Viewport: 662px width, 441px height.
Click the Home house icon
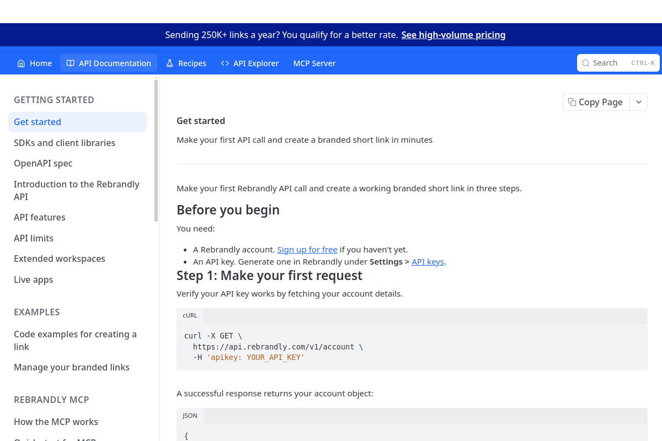[22, 63]
